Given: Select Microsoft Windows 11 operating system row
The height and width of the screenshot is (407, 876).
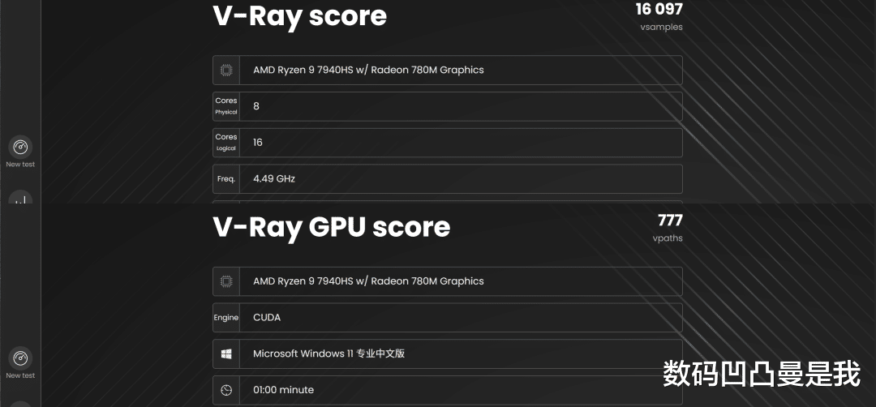Looking at the screenshot, I should [x=448, y=354].
